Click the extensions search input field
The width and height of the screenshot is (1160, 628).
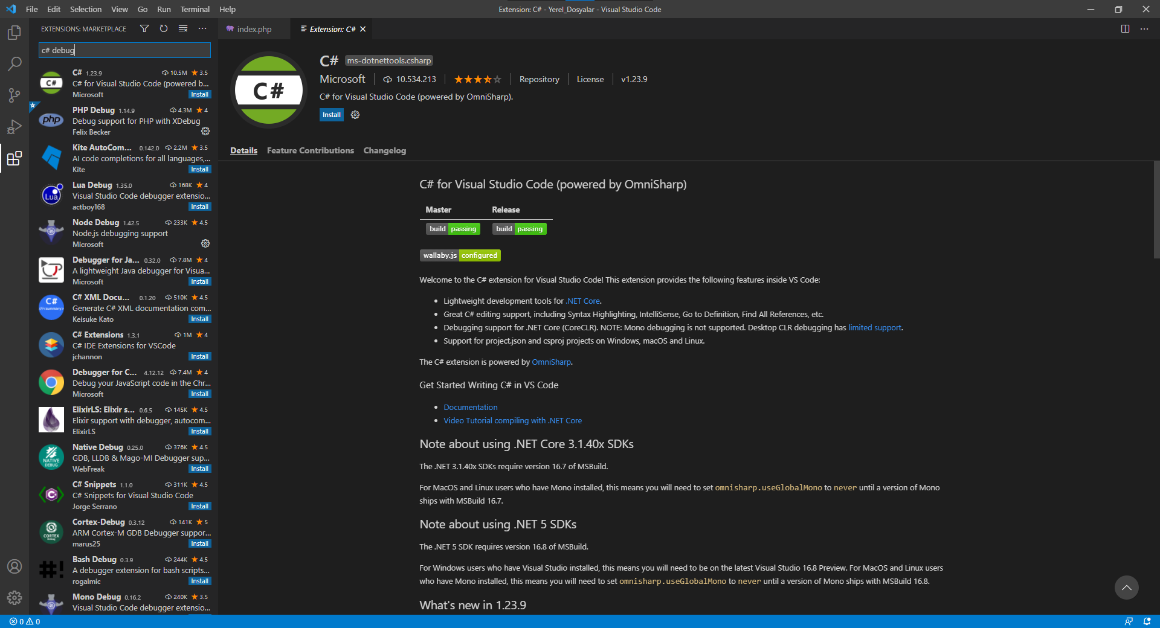point(125,50)
